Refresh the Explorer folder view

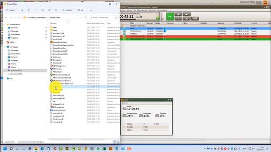click(86, 18)
